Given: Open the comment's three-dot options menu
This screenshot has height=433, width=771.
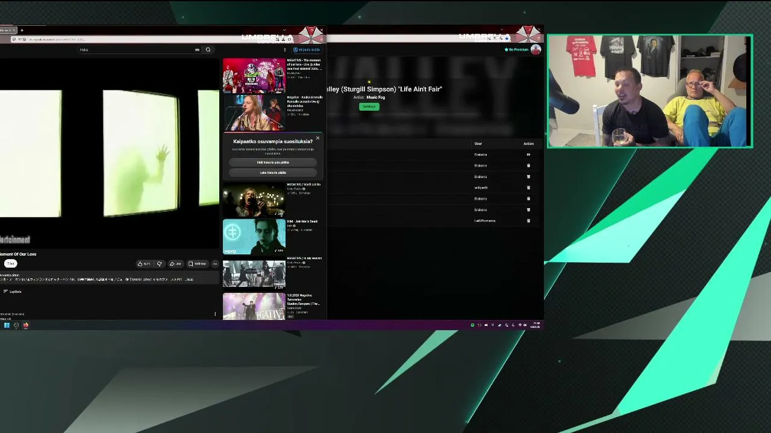Looking at the screenshot, I should click(x=215, y=314).
